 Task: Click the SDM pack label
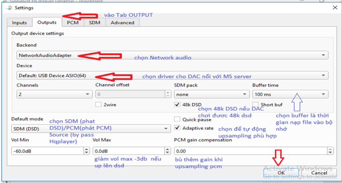point(186,85)
